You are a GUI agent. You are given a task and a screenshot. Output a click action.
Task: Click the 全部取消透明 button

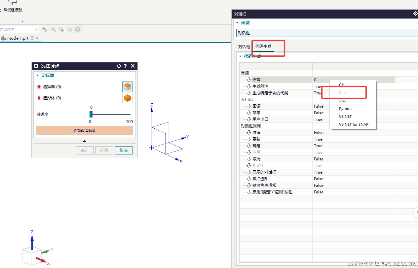[x=84, y=131]
